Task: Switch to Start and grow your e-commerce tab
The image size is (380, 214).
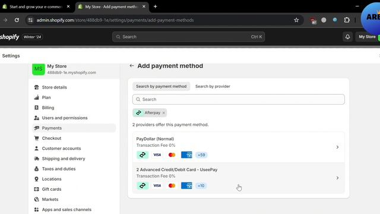Action: click(x=36, y=7)
